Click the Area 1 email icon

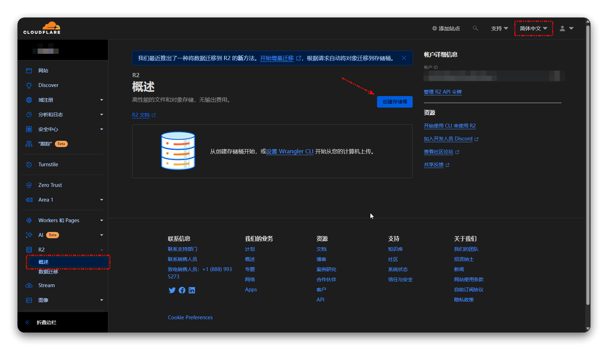pos(29,200)
